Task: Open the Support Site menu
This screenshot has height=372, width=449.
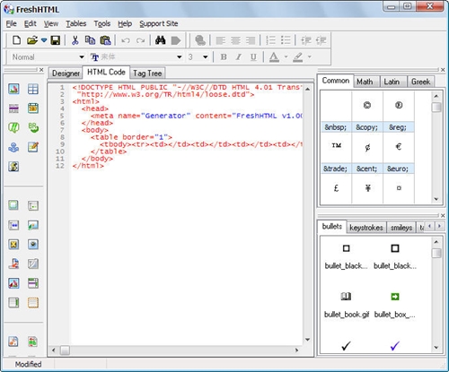Action: pos(159,23)
